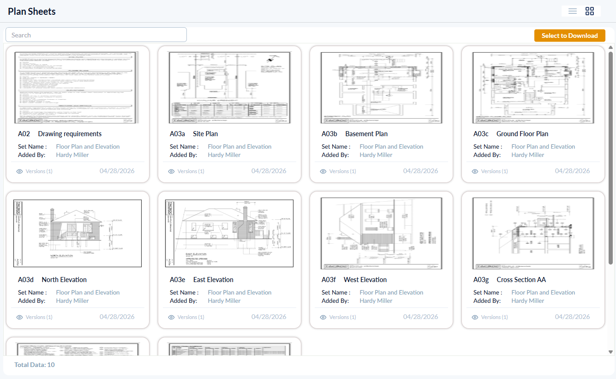Viewport: 616px width, 379px height.
Task: Open the Basement Plan sheet thumbnail
Action: [x=381, y=88]
